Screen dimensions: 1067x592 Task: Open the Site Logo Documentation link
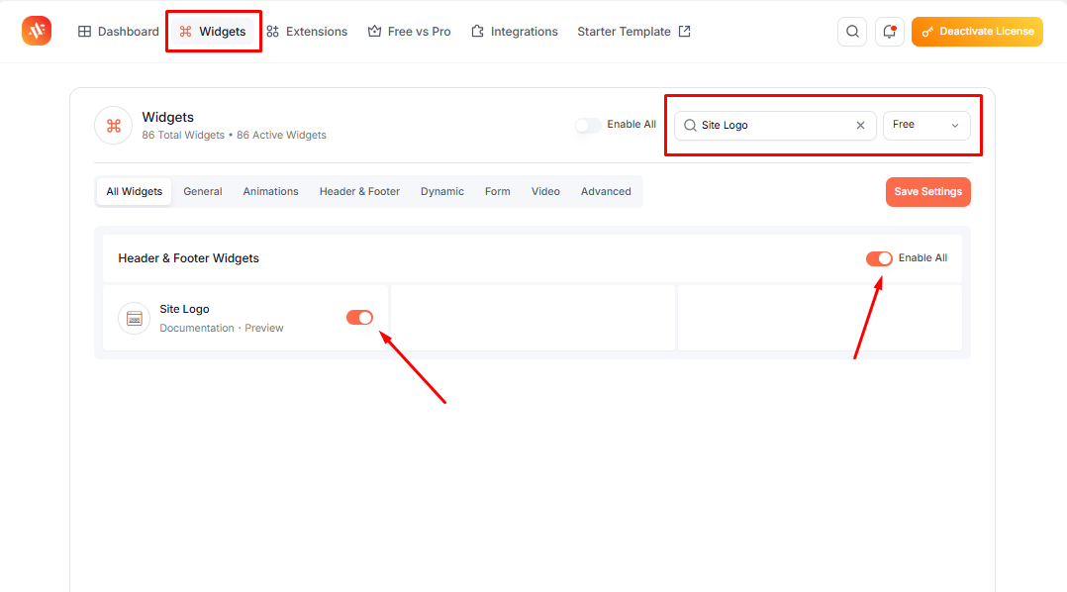pos(197,328)
